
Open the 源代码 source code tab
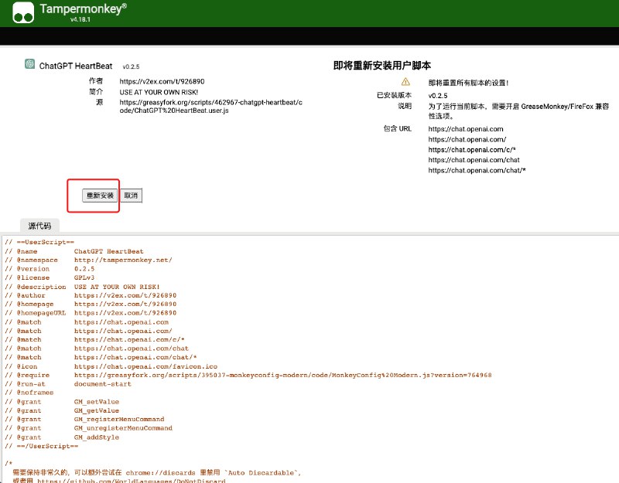(39, 226)
